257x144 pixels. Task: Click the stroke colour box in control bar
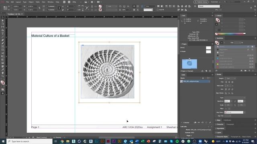tap(100, 10)
